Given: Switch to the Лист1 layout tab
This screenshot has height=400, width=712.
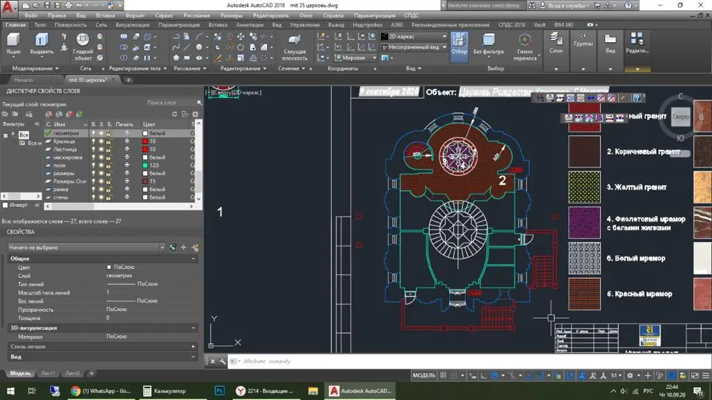Looking at the screenshot, I should coord(48,374).
